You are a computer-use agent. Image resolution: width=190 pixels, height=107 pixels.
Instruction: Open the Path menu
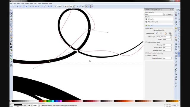click(x=31, y=3)
